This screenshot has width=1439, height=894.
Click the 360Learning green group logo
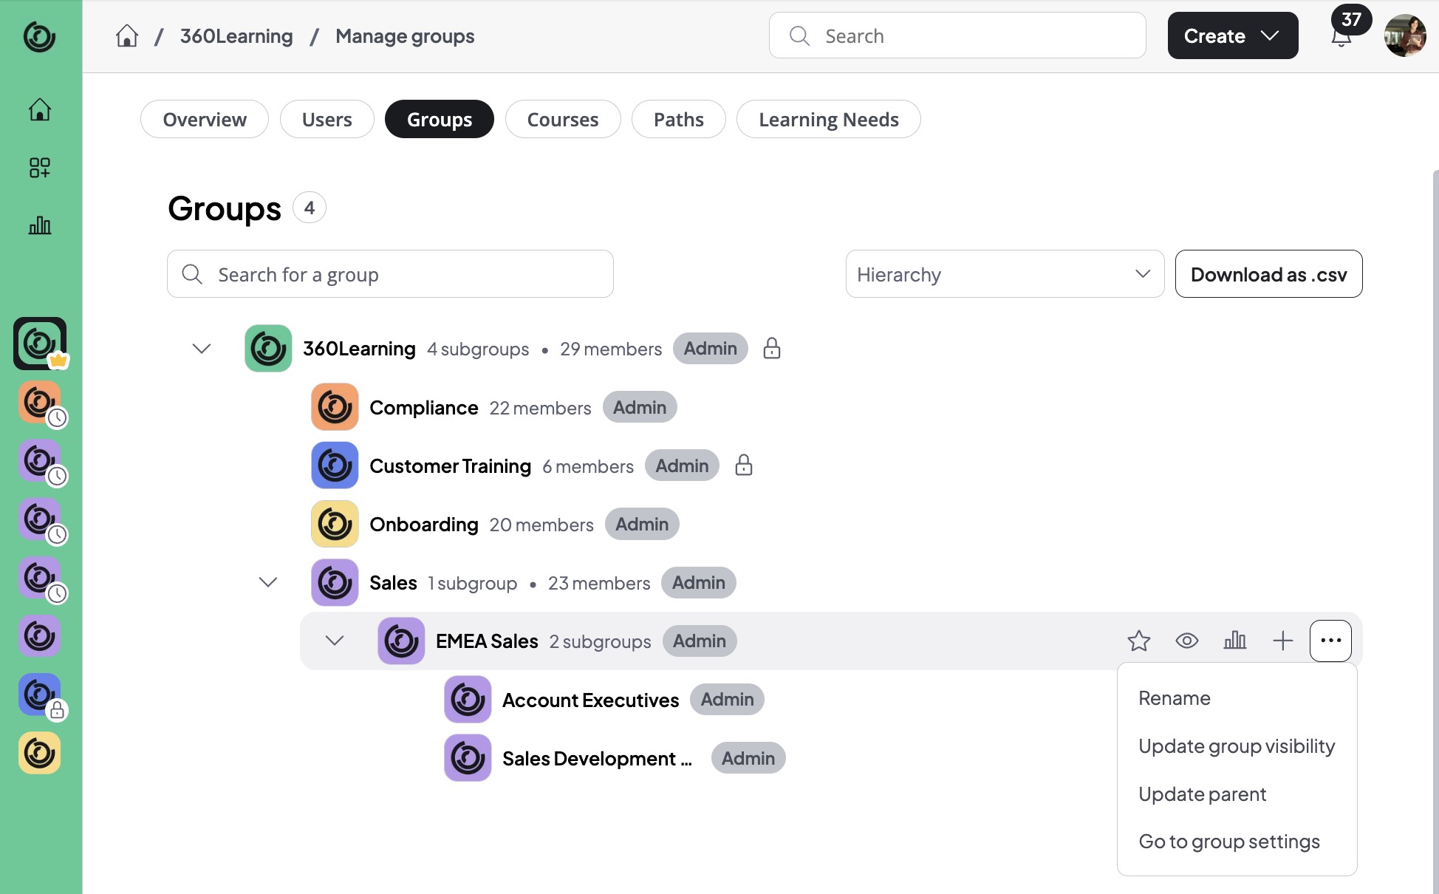[x=268, y=349]
